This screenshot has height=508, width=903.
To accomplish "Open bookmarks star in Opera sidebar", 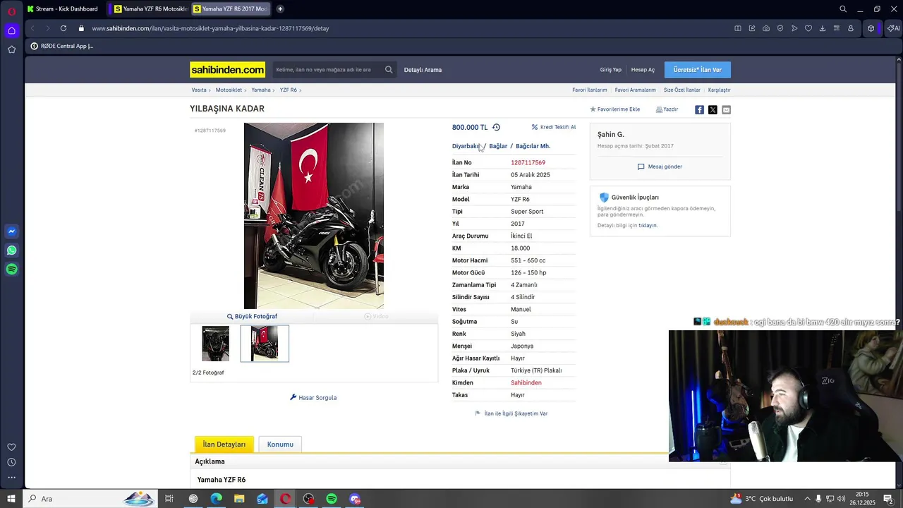I will [11, 49].
